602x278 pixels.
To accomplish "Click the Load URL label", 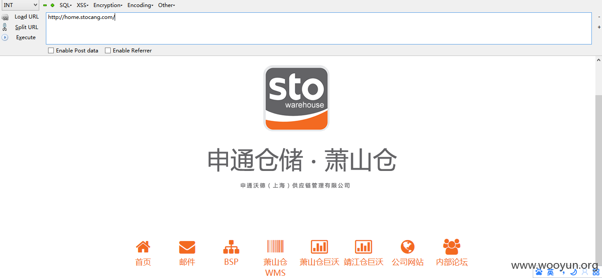I will click(x=26, y=17).
